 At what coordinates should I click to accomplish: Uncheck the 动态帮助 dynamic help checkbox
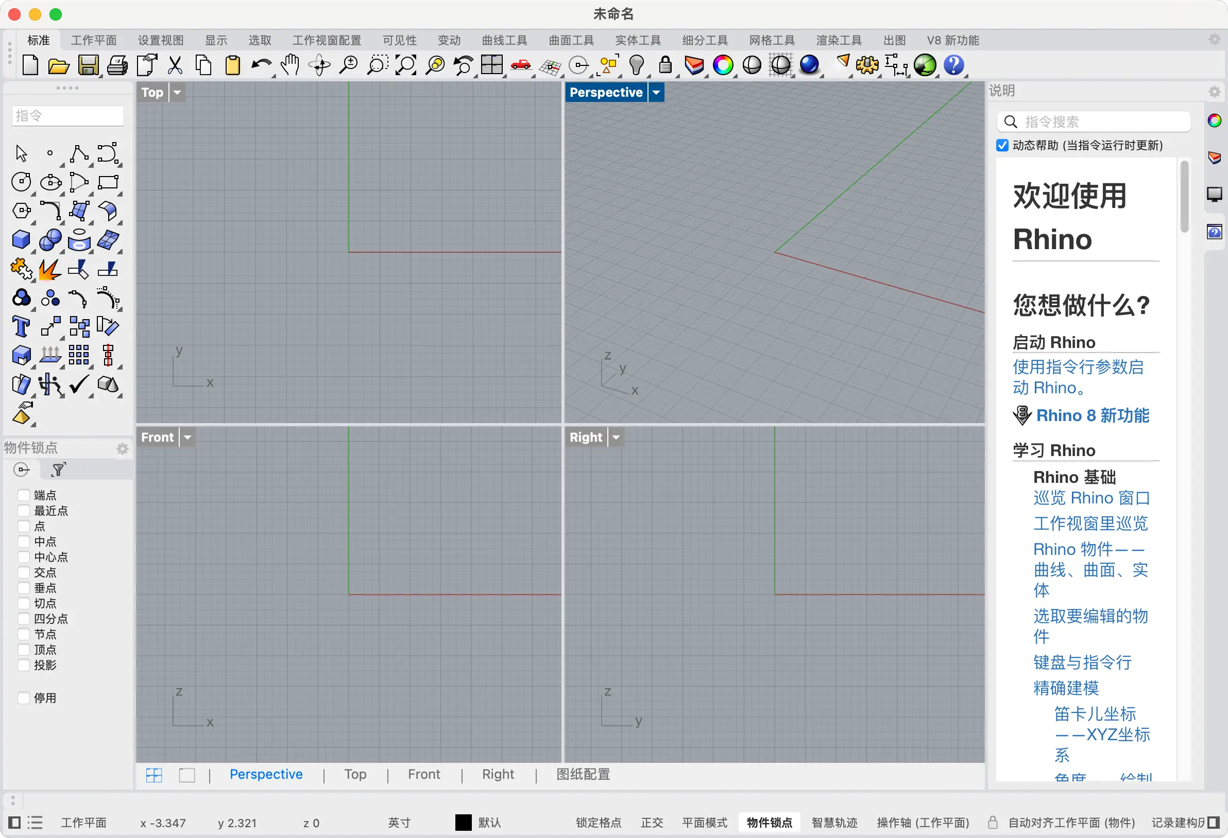(x=1002, y=145)
